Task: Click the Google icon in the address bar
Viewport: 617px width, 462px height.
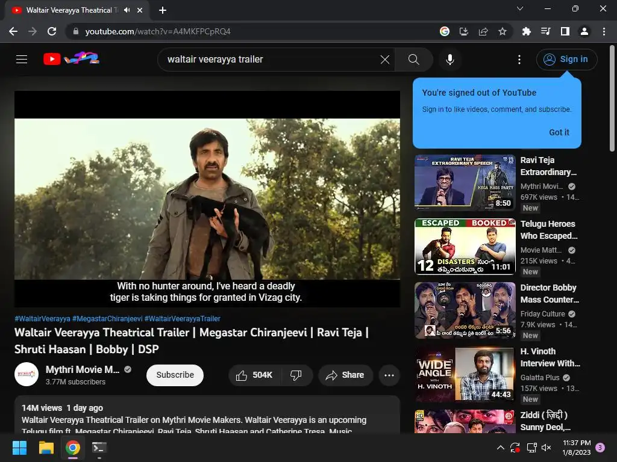Action: [x=445, y=31]
